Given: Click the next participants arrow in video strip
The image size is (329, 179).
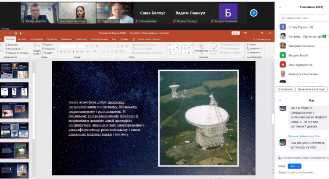Looking at the screenshot, I should click(254, 13).
